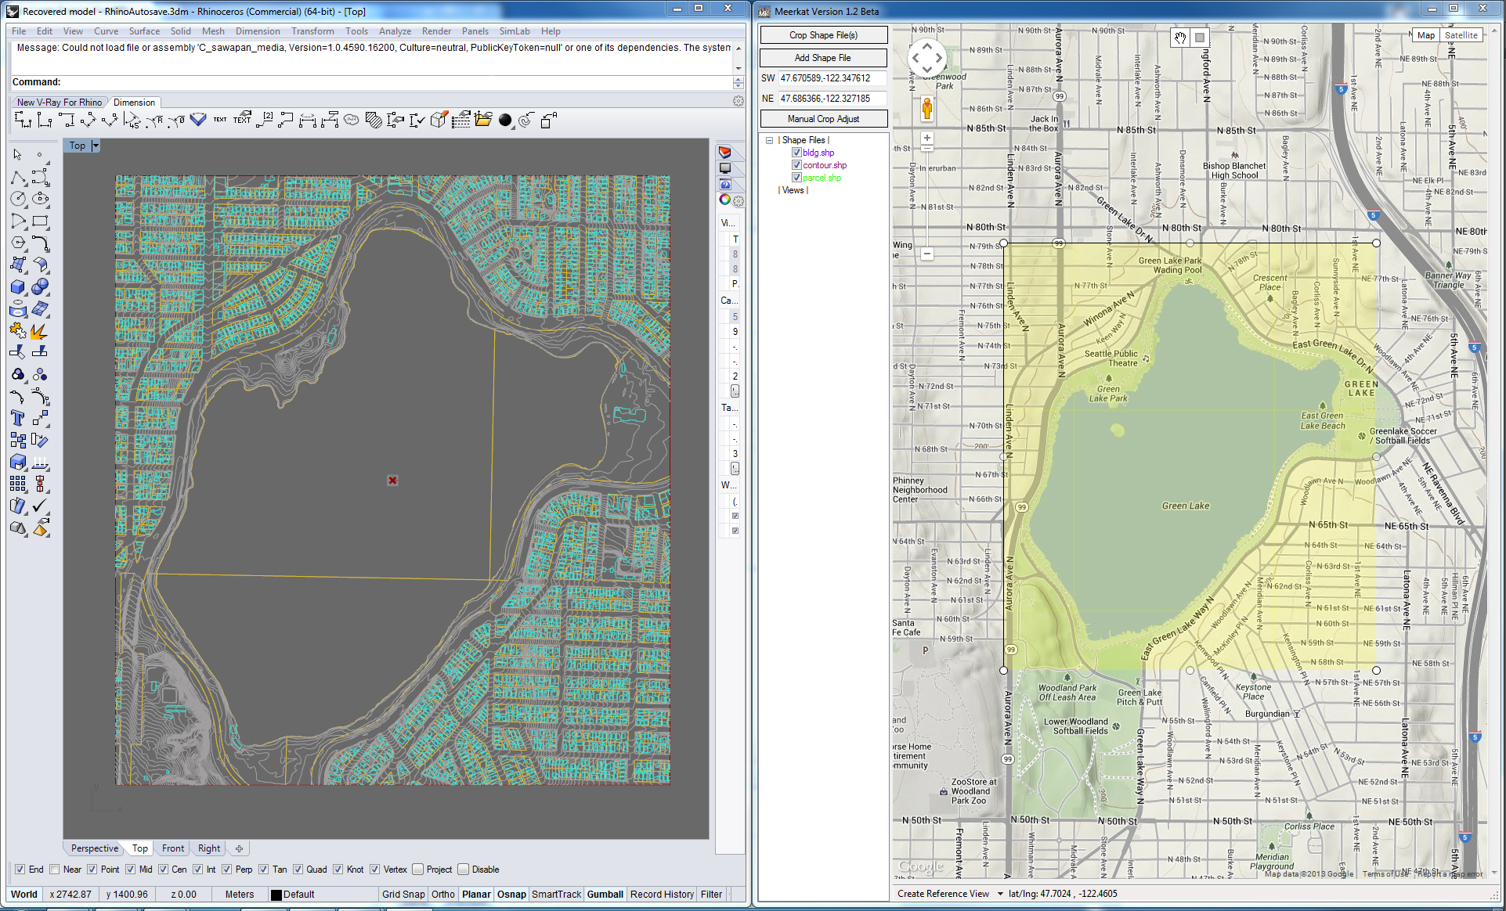Toggle the Perp osnap checkbox

point(227,870)
